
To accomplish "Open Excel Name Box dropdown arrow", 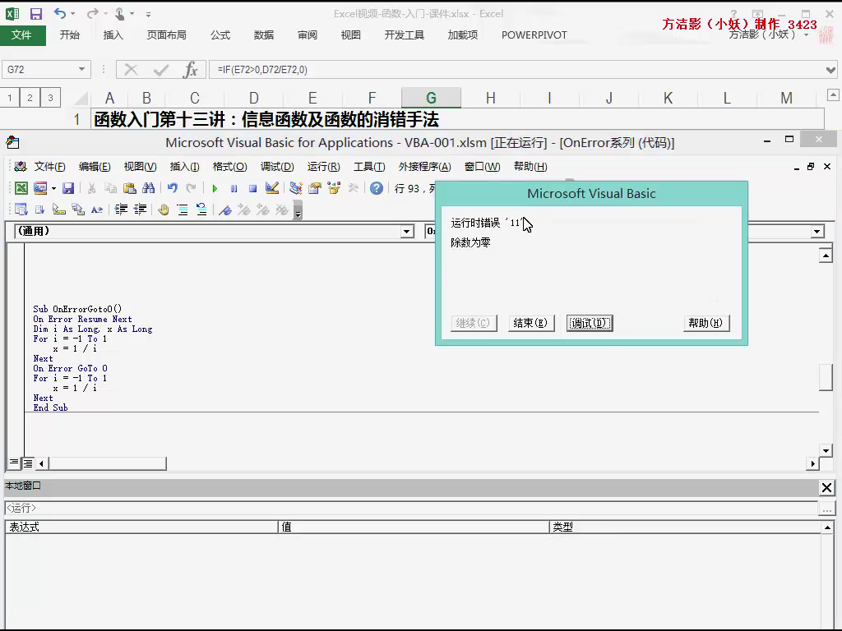I will point(81,69).
